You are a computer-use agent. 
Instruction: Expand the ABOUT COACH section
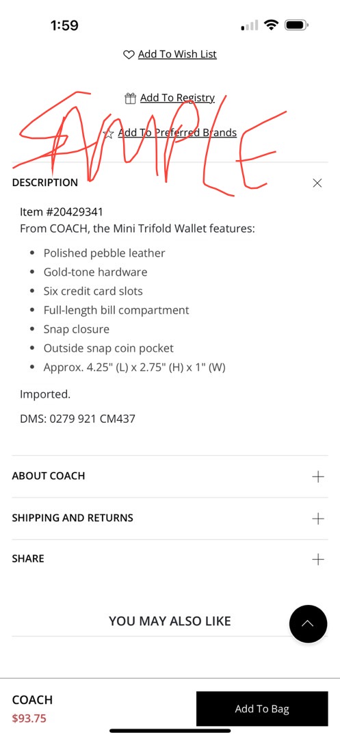[x=170, y=476]
